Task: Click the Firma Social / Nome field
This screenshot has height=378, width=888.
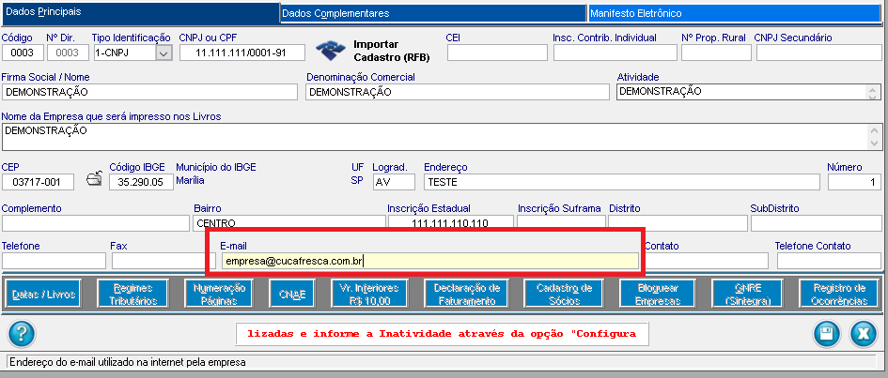Action: tap(149, 92)
